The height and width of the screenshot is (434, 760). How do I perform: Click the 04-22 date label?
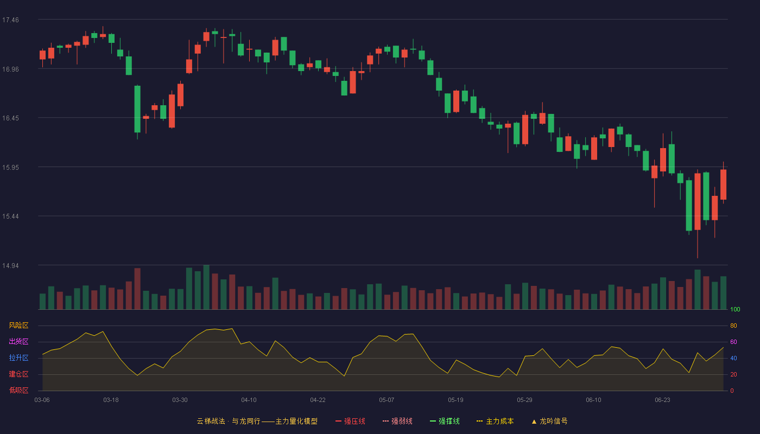click(x=318, y=400)
